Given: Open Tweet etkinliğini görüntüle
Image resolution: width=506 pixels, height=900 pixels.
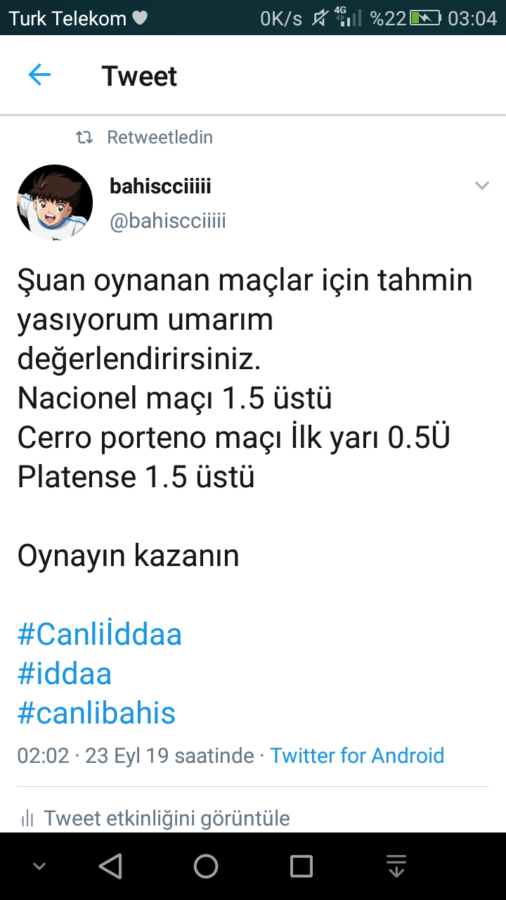Looking at the screenshot, I should click(167, 818).
